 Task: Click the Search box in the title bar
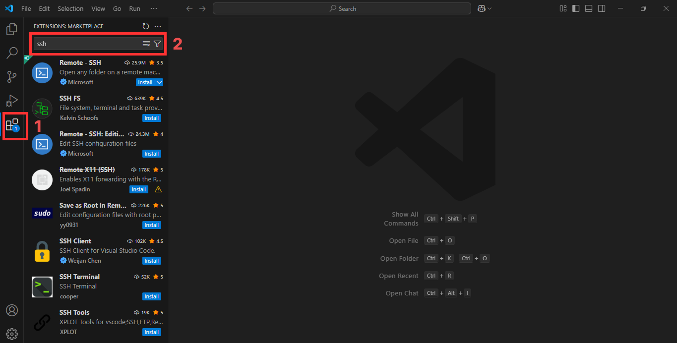(x=341, y=8)
